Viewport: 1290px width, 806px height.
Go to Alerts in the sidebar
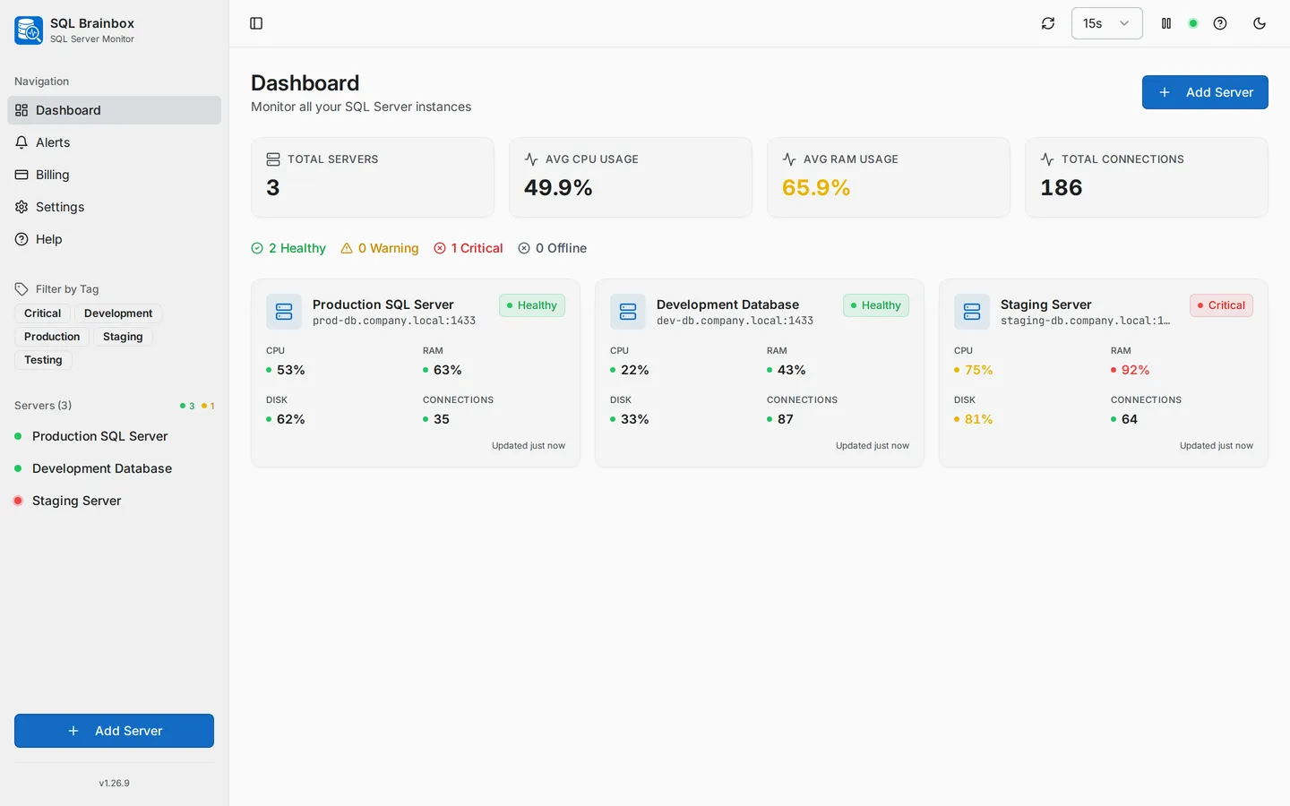tap(114, 142)
